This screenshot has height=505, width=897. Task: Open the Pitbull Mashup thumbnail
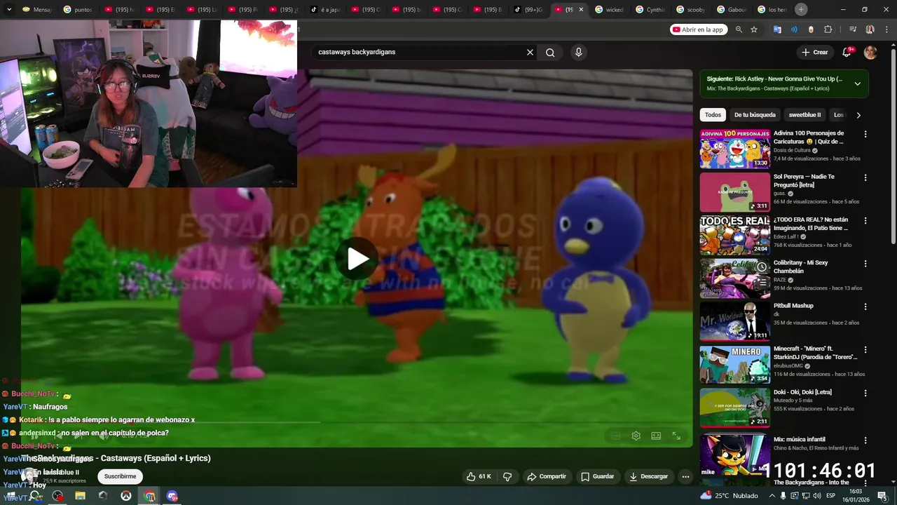click(734, 321)
